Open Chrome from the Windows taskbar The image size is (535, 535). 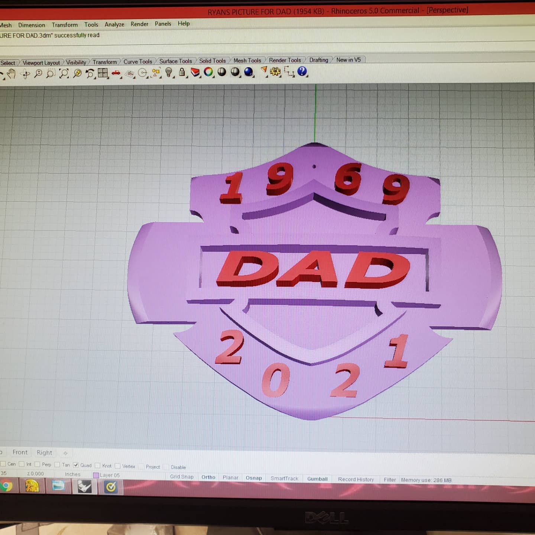click(x=6, y=486)
